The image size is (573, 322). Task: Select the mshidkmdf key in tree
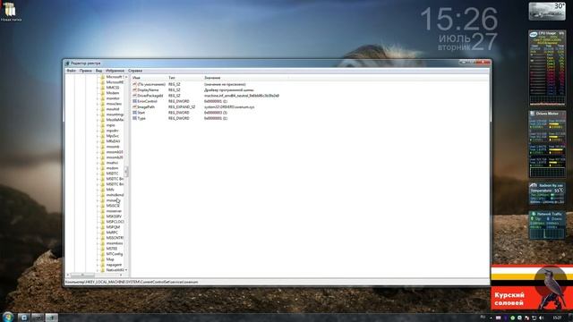click(115, 195)
